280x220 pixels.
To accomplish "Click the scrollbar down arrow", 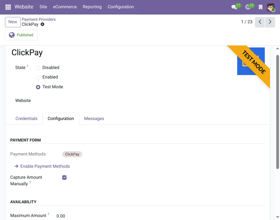I will click(277, 217).
